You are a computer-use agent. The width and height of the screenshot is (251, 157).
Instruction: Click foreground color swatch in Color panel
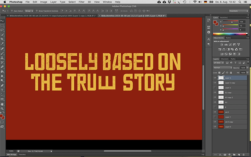(x=215, y=22)
